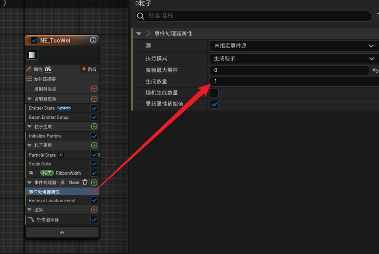Open the 发射器摘要 list icon
The width and height of the screenshot is (379, 254).
(29, 79)
